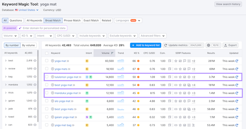Click shopping cart SERP icon in yoga mat bag row

(x=194, y=125)
